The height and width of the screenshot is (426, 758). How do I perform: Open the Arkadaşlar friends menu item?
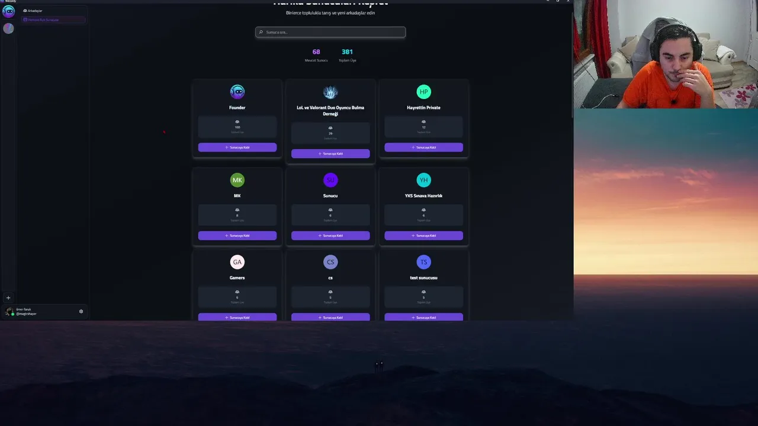(53, 11)
